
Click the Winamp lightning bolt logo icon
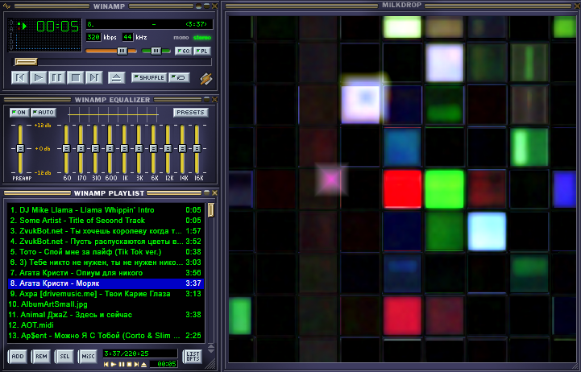206,78
